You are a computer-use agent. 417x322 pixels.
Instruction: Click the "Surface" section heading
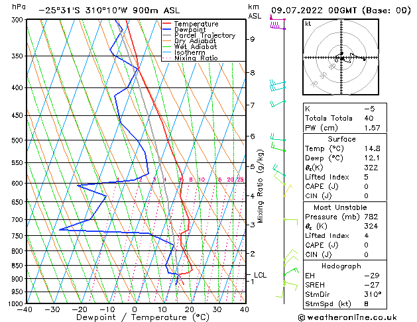point(341,139)
